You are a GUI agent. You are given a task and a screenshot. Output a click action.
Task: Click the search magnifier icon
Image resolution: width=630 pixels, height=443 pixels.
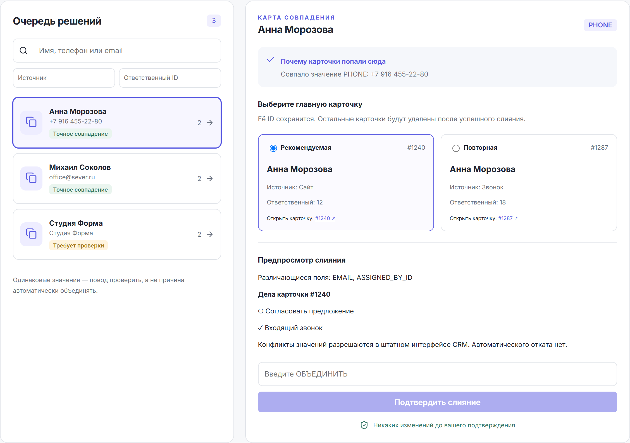23,51
